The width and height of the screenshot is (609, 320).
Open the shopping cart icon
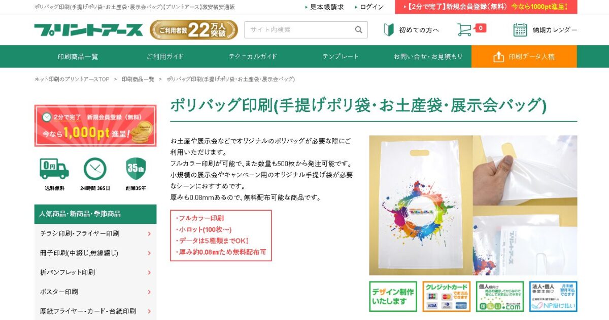tap(464, 29)
